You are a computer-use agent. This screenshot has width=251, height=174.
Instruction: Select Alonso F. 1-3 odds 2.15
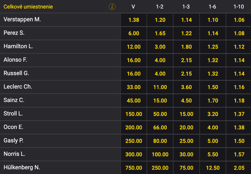click(x=186, y=60)
